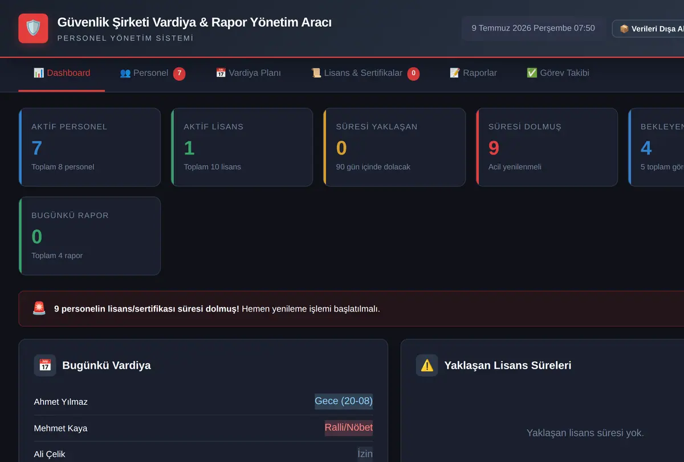Click the warning icon beside Yaklaşan Lisans Süreleri

point(427,365)
